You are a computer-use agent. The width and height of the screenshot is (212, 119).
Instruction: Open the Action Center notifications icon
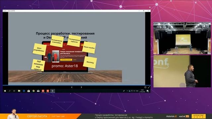(x=148, y=91)
